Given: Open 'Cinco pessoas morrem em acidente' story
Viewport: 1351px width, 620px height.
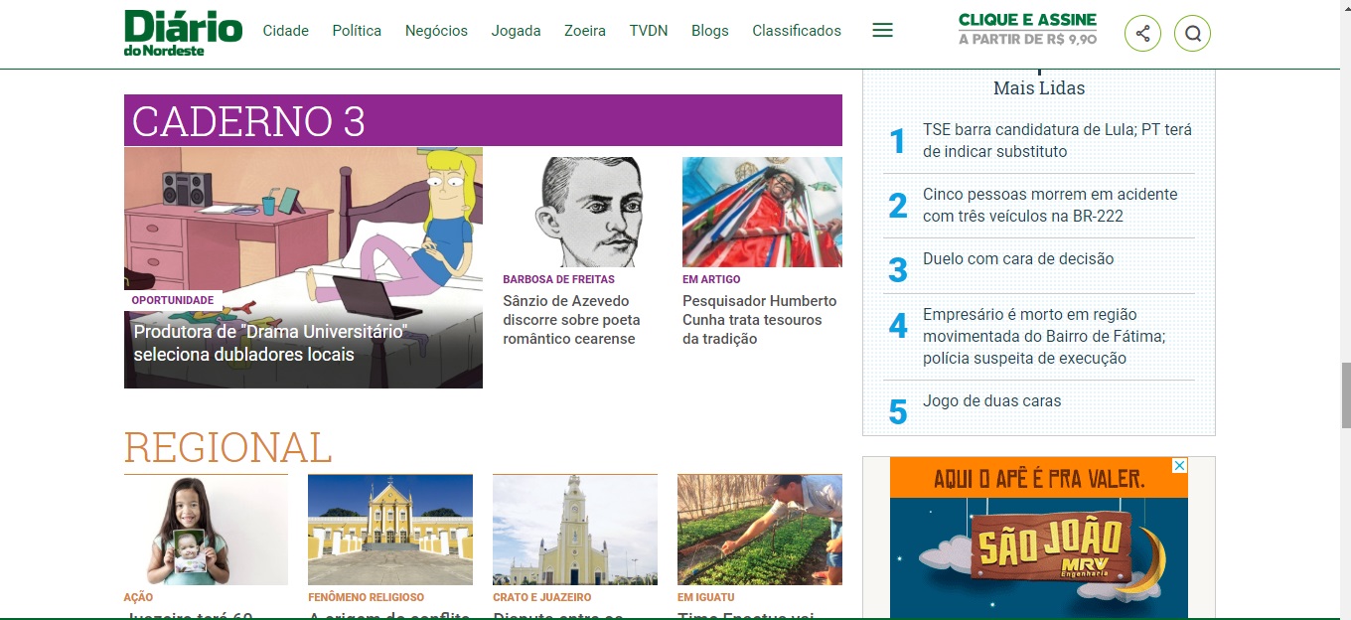Looking at the screenshot, I should 1049,205.
